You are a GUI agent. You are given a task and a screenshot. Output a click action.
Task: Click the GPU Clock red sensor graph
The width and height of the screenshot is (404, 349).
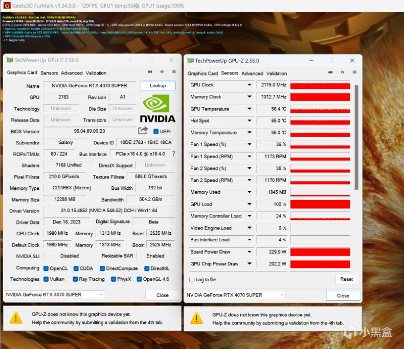pos(320,85)
